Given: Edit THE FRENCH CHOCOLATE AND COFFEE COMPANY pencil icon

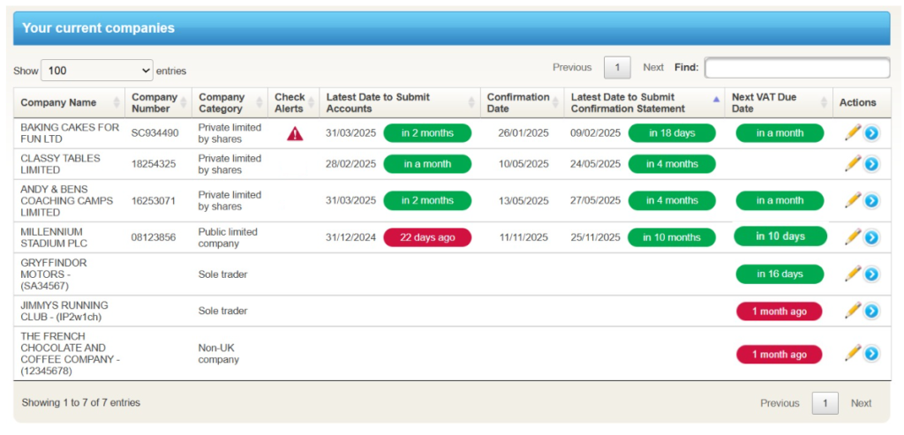Looking at the screenshot, I should (x=852, y=353).
